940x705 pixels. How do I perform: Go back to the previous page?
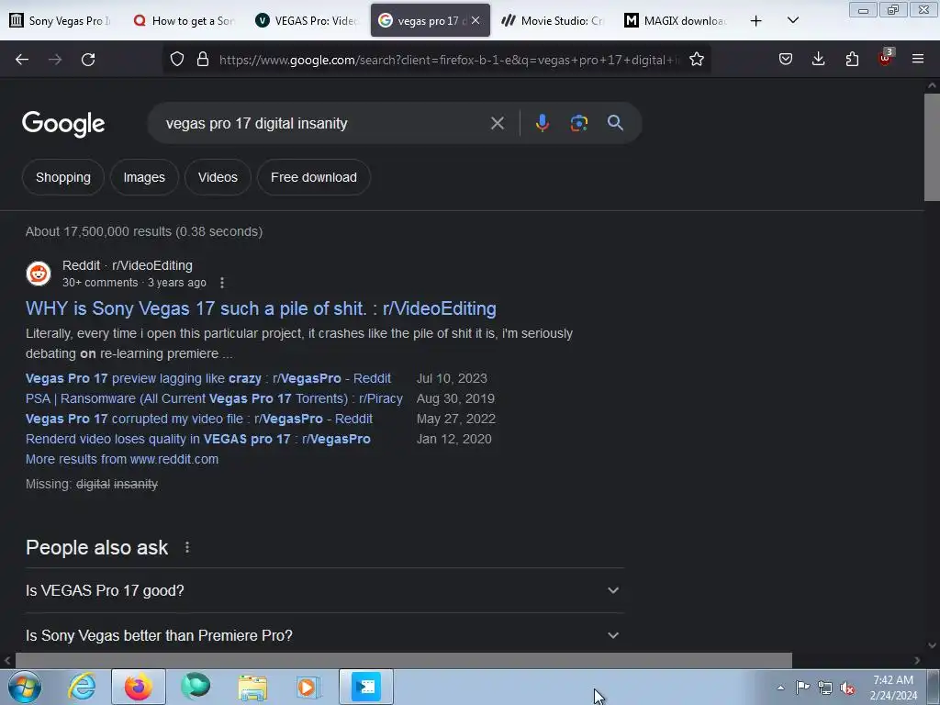click(x=22, y=60)
